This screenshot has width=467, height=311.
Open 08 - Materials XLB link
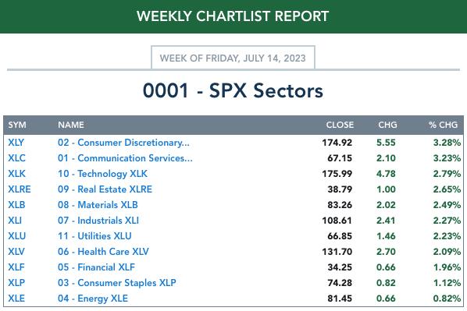[98, 205]
